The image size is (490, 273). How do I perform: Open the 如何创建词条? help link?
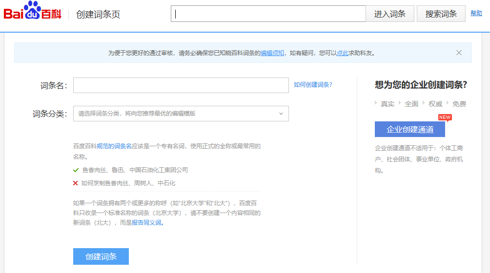(x=313, y=85)
